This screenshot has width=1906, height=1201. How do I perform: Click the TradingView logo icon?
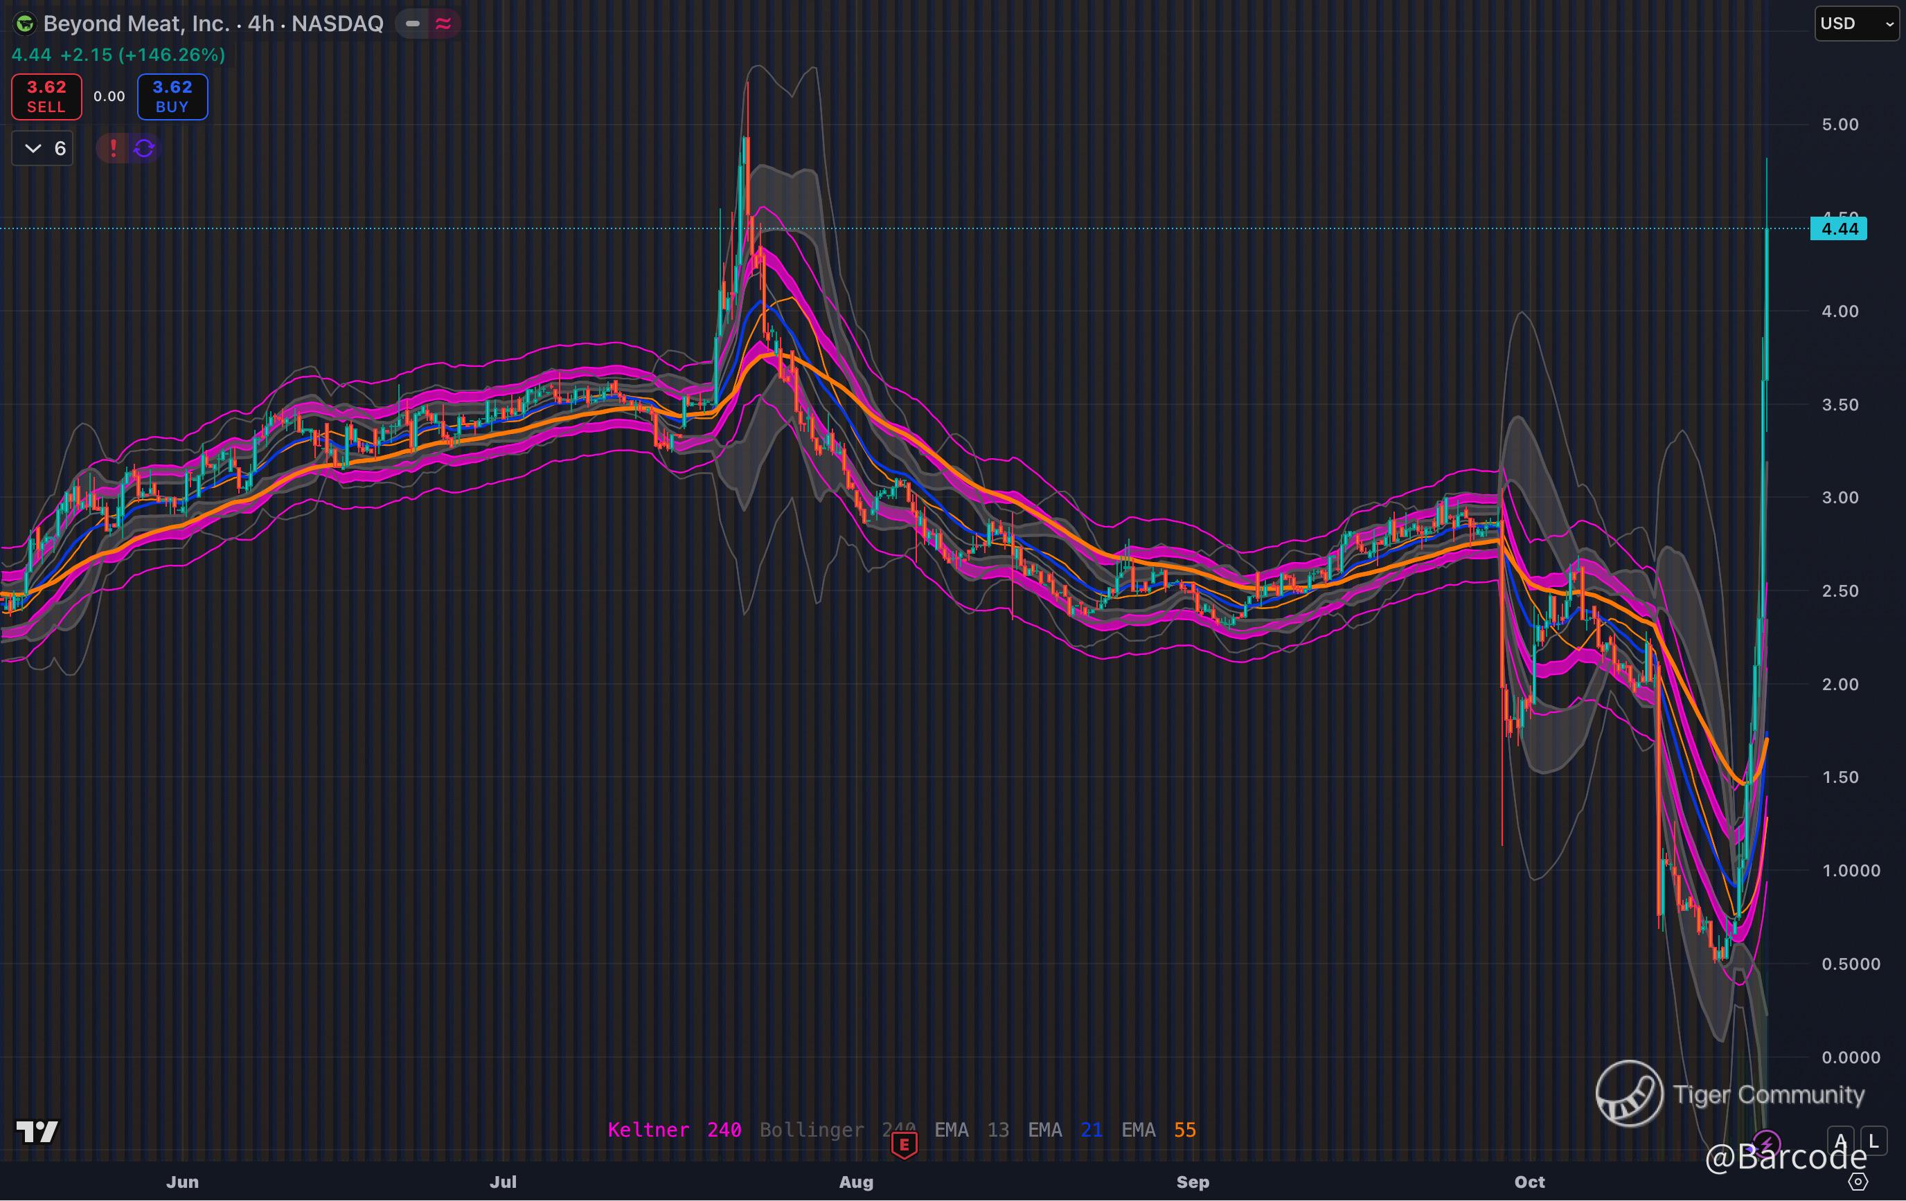pyautogui.click(x=37, y=1132)
